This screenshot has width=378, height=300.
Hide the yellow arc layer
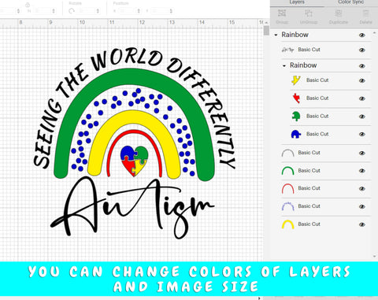tap(362, 224)
